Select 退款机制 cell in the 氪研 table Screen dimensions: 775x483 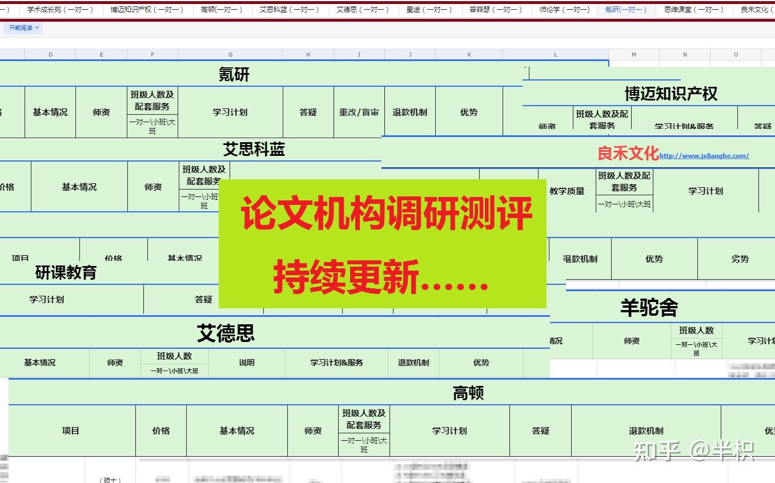[x=410, y=112]
